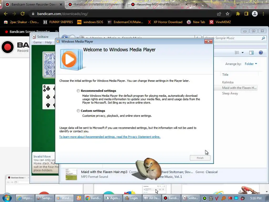The width and height of the screenshot is (269, 202).
Task: Open the Privacy Statement online link
Action: [110, 137]
